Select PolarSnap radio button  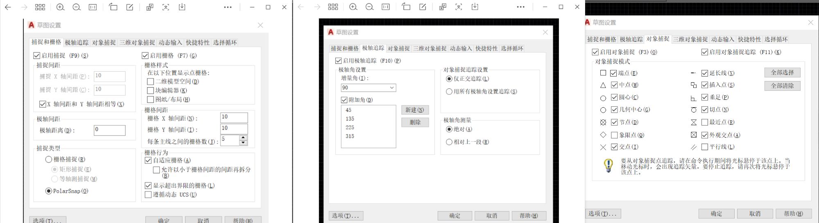click(x=49, y=191)
